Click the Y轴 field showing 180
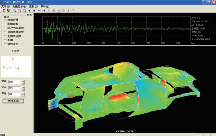Screen dimensions: 216x136 pyautogui.click(x=14, y=88)
